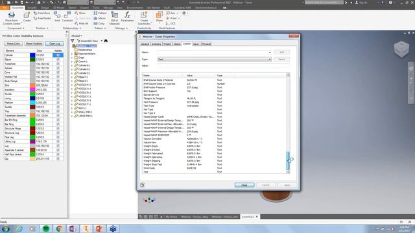This screenshot has height=233, width=415.
Task: Toggle visibility checkbox for Saddle
Action: [x=58, y=107]
